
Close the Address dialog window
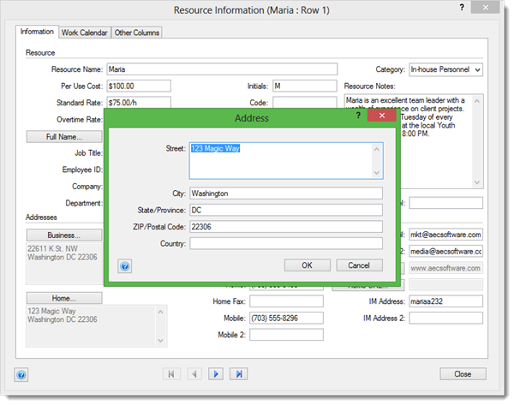point(381,116)
